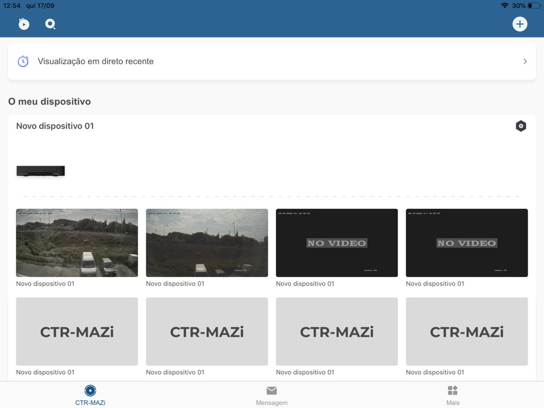The height and width of the screenshot is (408, 544).
Task: Open last NO VIDEO camera thumbnail
Action: (467, 243)
